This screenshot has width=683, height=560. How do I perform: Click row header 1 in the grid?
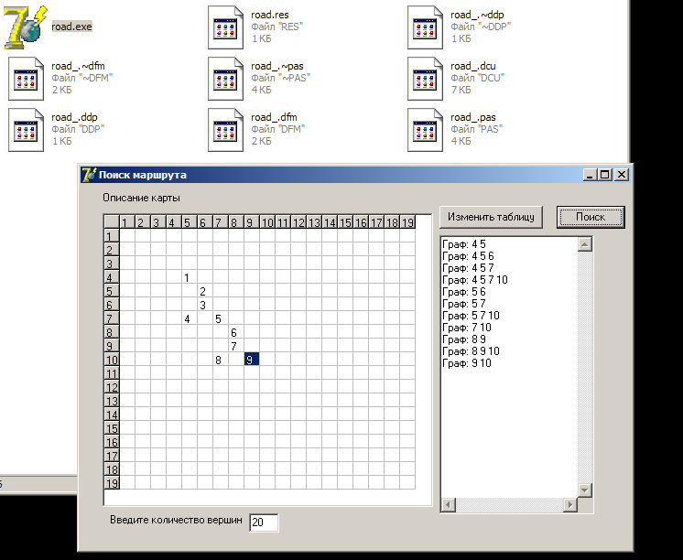coord(112,236)
